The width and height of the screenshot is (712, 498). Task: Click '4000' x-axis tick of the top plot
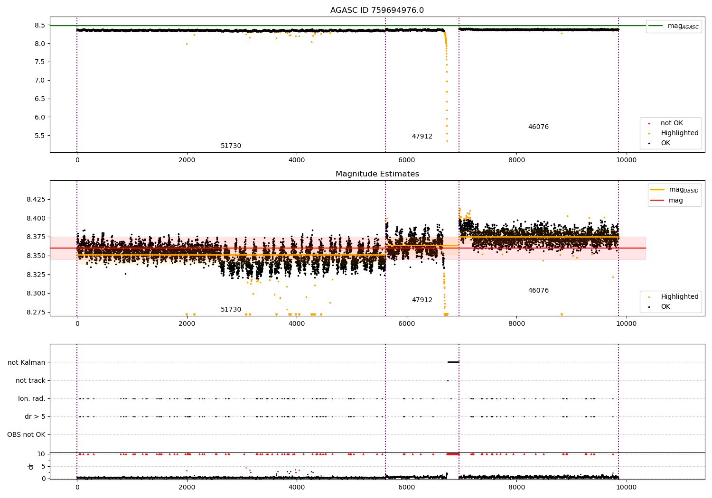click(x=297, y=160)
